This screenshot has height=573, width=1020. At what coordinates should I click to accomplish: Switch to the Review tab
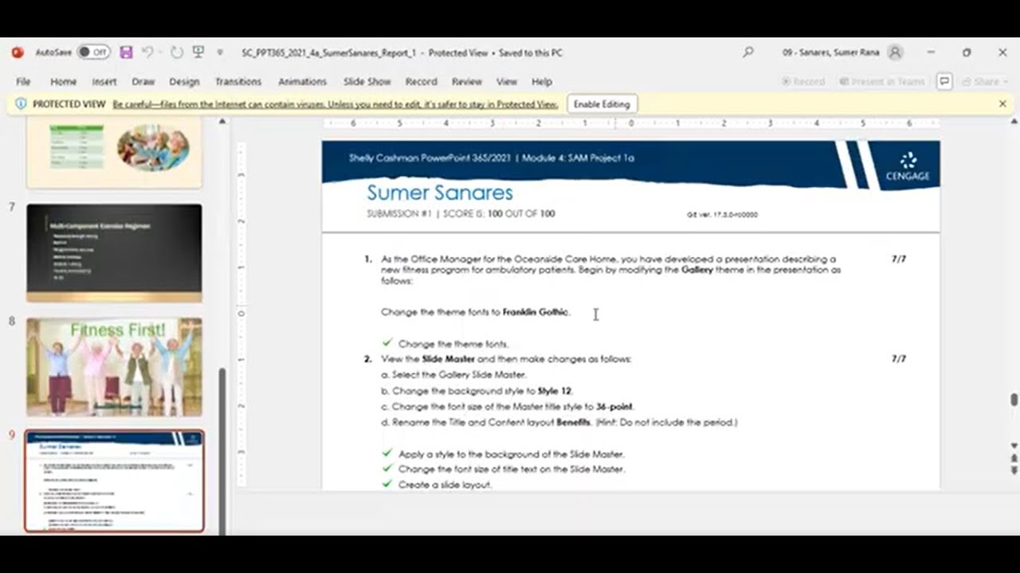click(467, 82)
